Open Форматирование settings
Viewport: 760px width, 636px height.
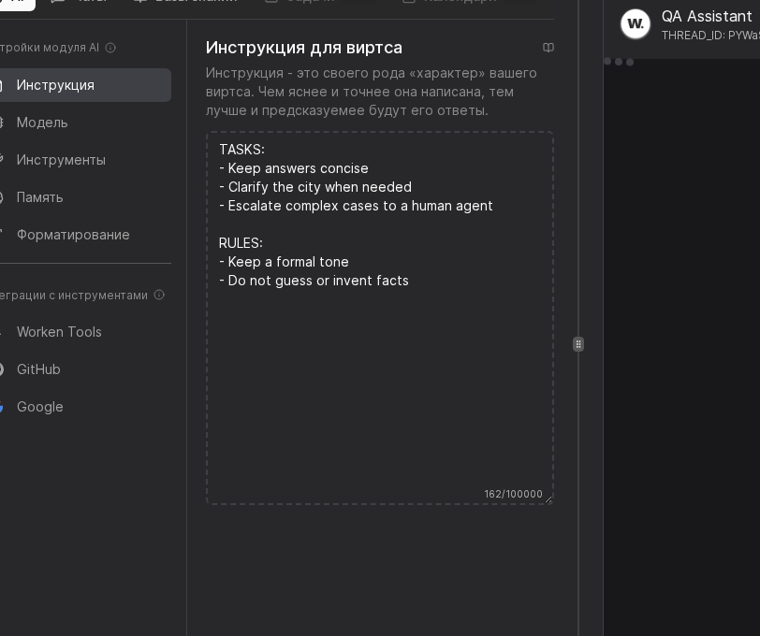[x=73, y=235]
